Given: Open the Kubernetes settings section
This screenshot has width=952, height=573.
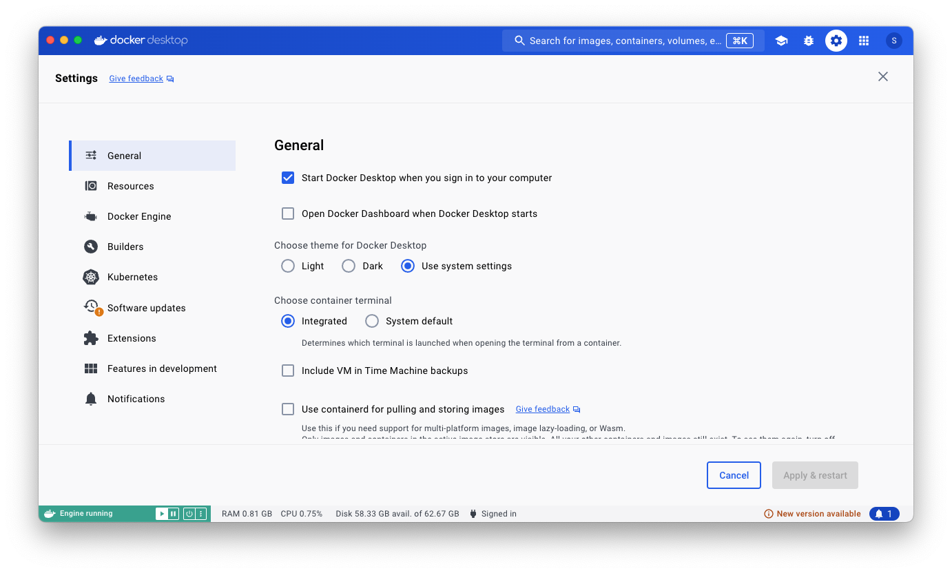Looking at the screenshot, I should pos(132,277).
